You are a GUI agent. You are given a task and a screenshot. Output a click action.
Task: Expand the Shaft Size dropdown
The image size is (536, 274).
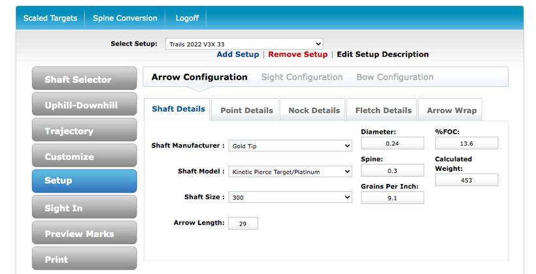290,197
